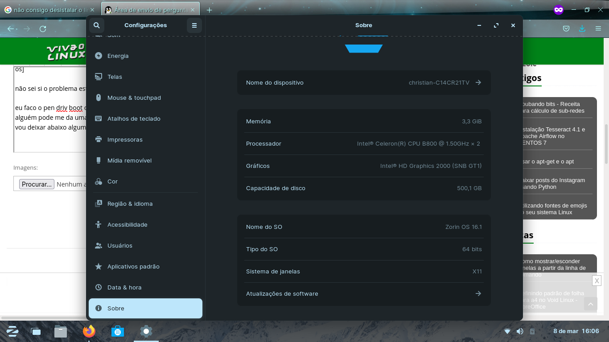Open the clock showing 8 de mar 16:06
This screenshot has width=609, height=342.
click(576, 331)
